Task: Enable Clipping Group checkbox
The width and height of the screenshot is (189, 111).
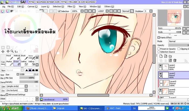Action: coord(179,49)
